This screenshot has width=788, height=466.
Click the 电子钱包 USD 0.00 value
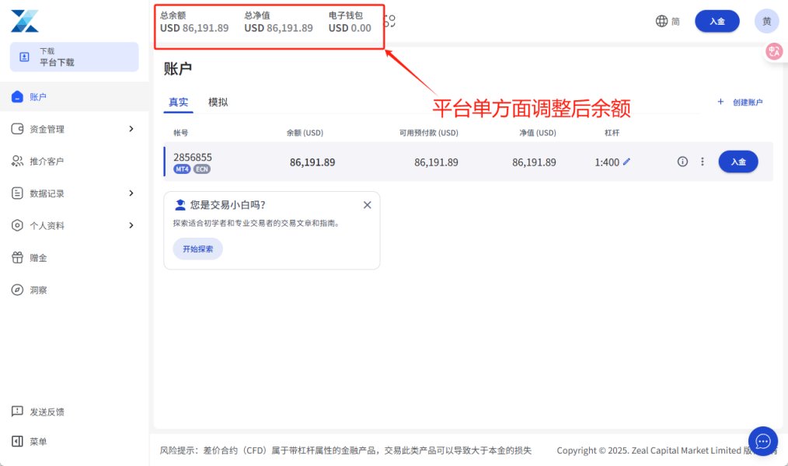350,28
